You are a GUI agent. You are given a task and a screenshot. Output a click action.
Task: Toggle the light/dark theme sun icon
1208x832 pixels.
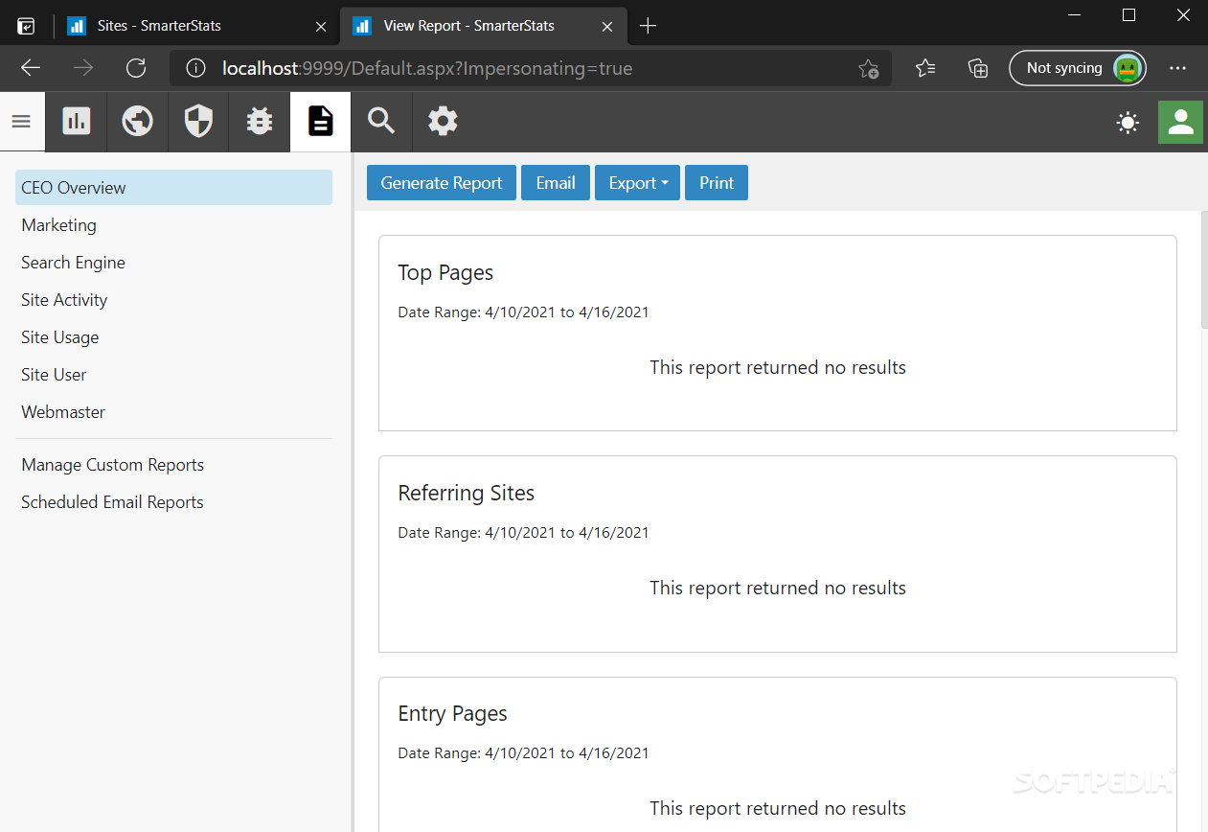[x=1128, y=123]
